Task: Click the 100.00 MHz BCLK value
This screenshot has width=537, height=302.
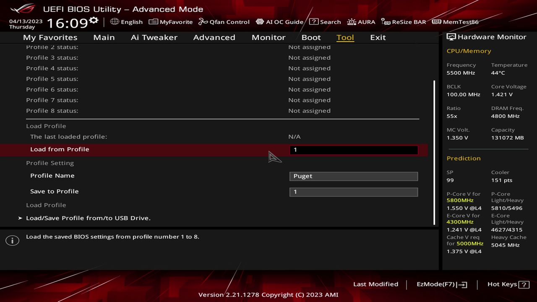Action: click(463, 95)
